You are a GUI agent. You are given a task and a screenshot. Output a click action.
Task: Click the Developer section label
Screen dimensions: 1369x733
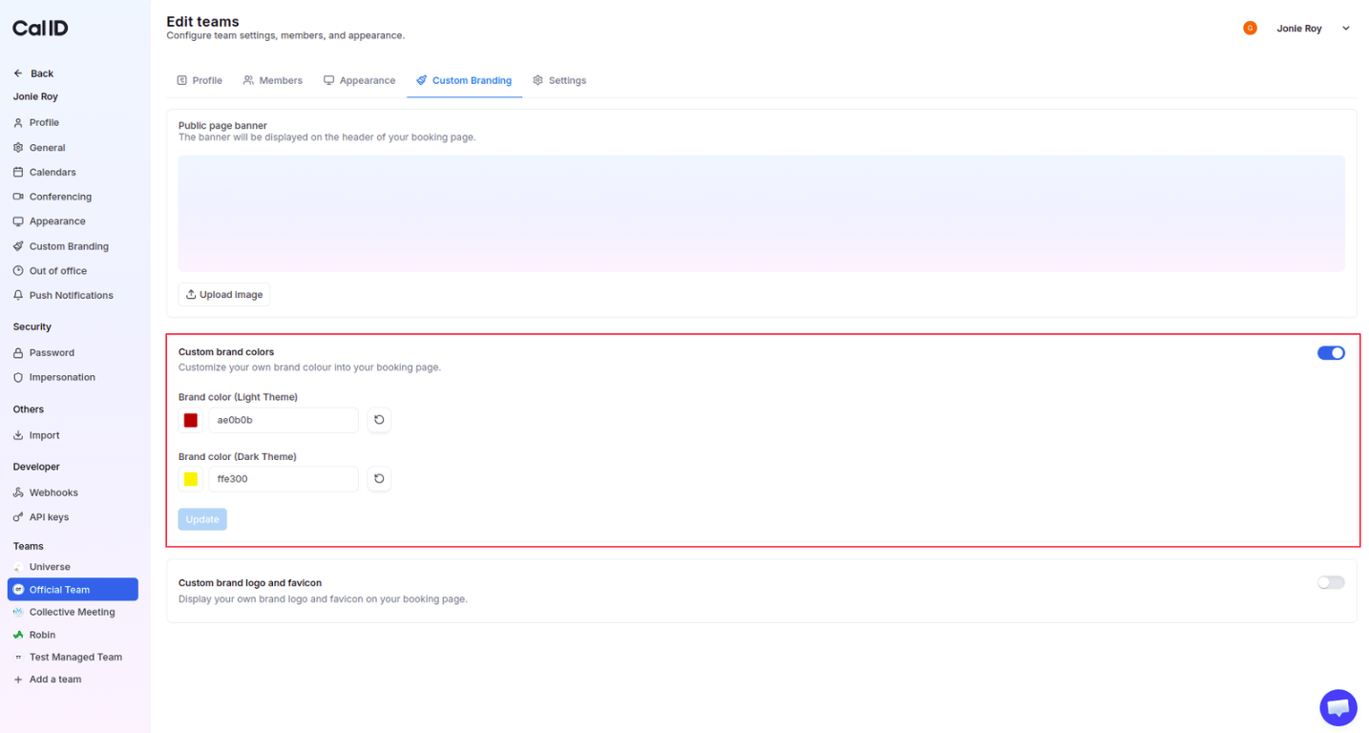36,467
